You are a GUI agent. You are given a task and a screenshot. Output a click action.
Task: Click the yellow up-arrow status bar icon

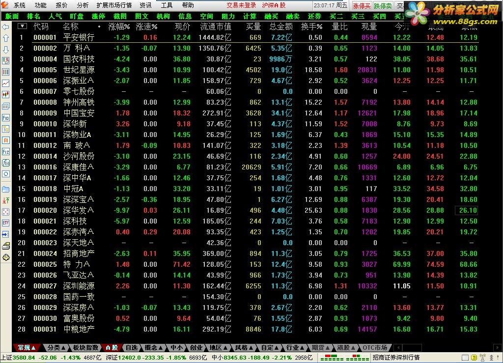474,357
